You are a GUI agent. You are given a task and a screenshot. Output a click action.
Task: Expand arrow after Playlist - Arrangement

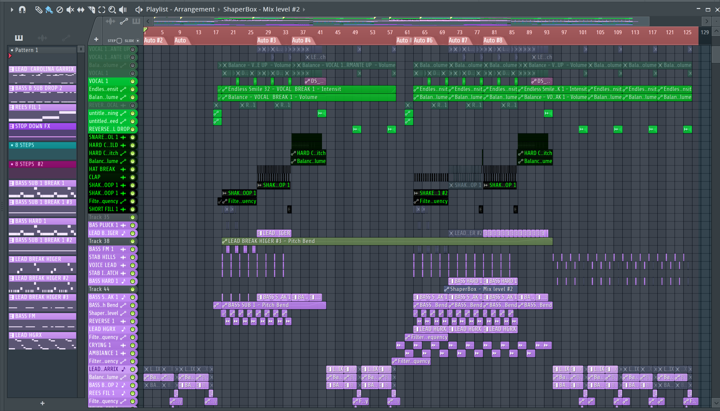[219, 9]
